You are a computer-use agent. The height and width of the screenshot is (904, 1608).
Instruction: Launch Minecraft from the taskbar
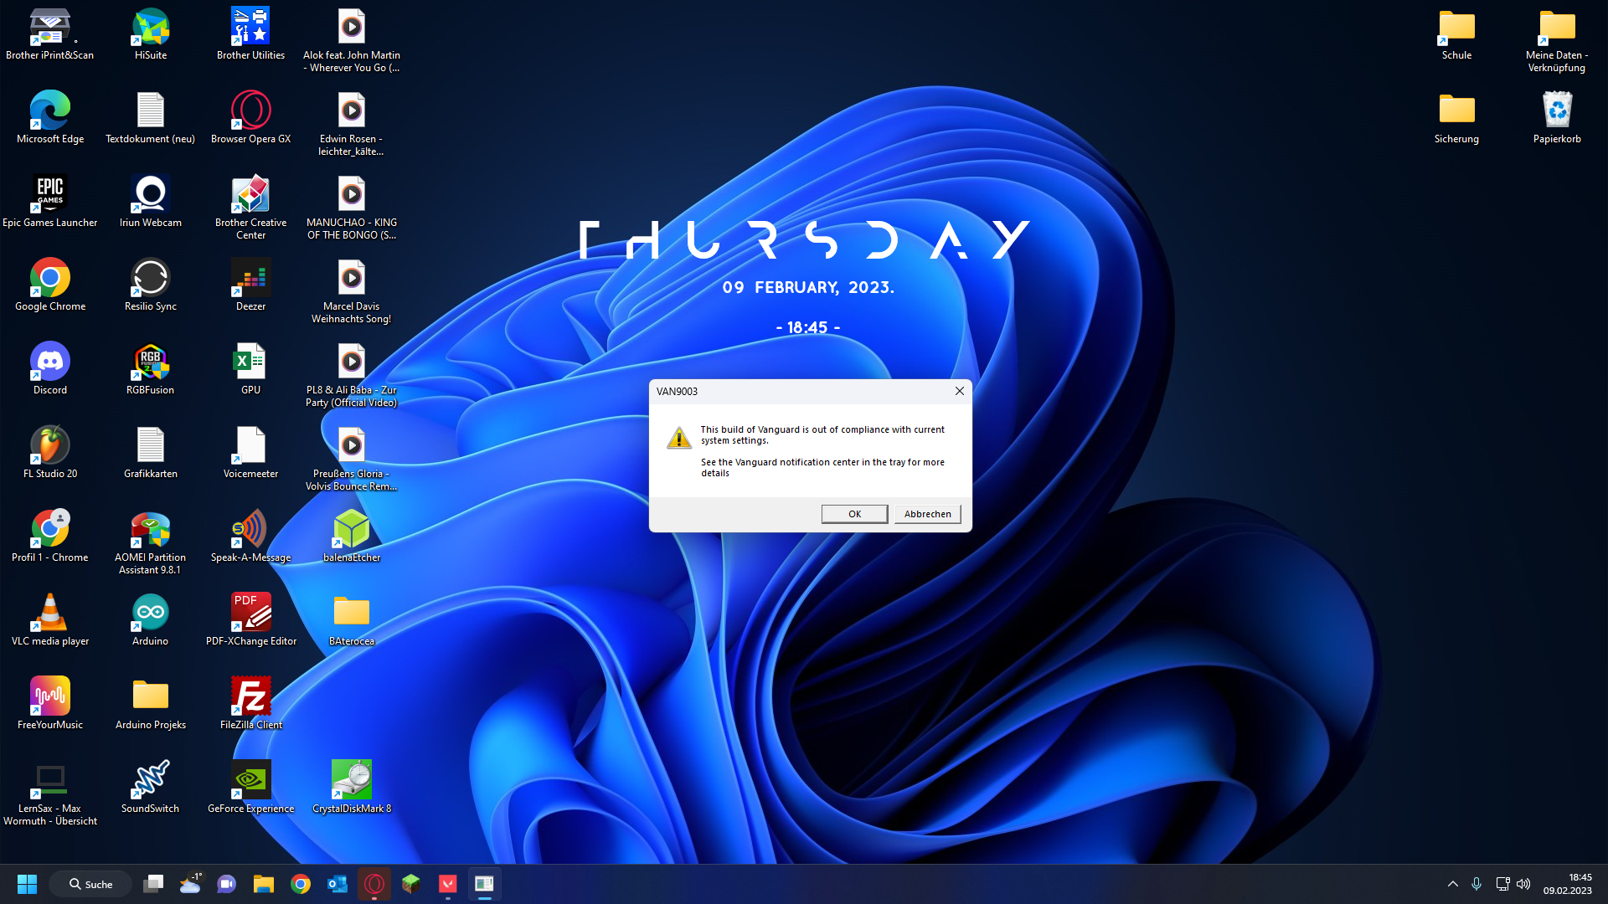pyautogui.click(x=410, y=883)
